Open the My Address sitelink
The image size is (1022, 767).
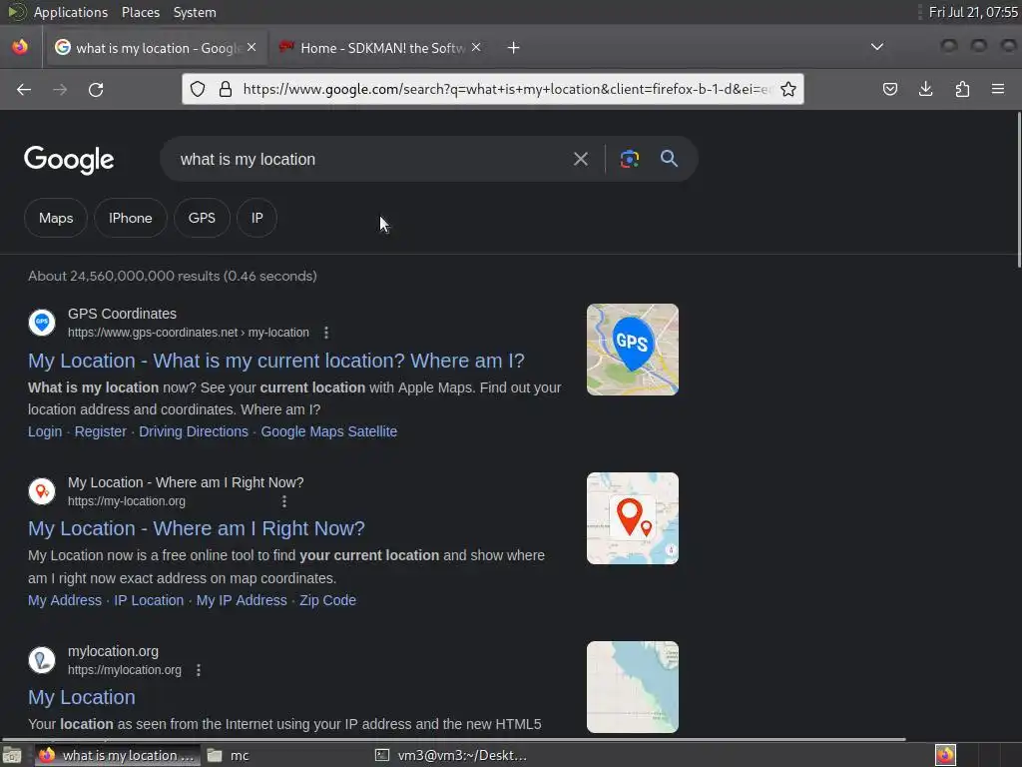(65, 600)
